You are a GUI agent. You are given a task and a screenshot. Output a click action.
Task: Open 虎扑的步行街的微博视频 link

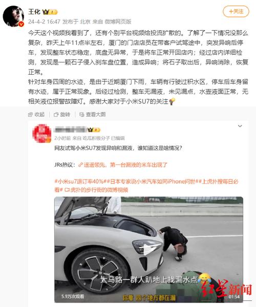[96, 190]
